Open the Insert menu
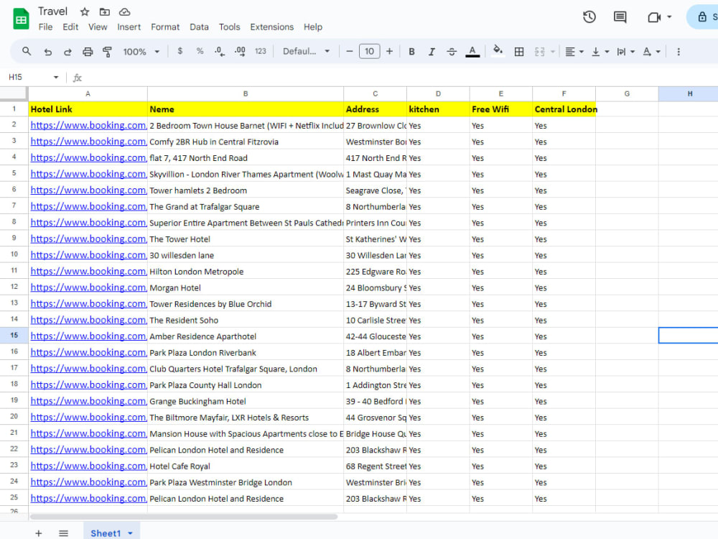This screenshot has width=718, height=539. pos(129,27)
